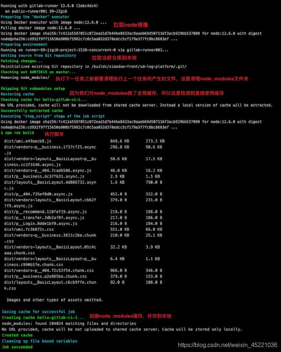
Task: Click the "108.0 B" size value
Action: point(154,282)
